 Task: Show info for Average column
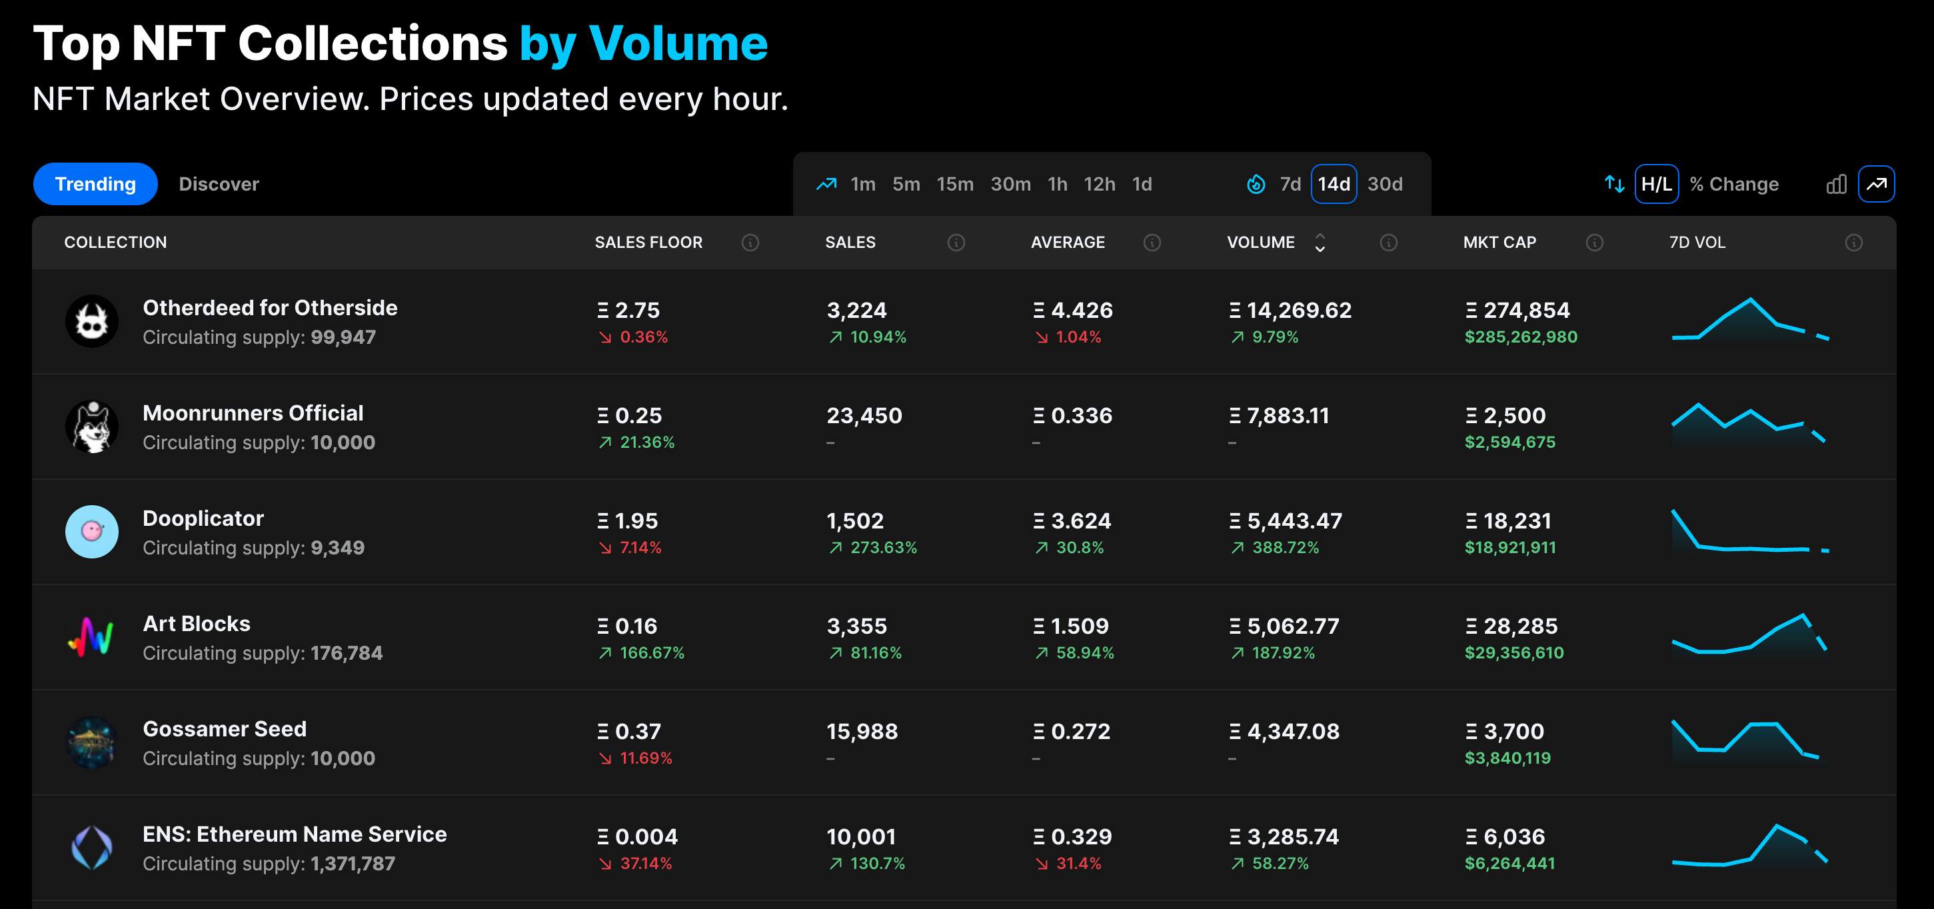1152,243
